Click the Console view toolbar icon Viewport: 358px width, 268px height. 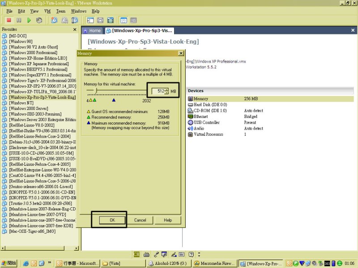point(133,20)
